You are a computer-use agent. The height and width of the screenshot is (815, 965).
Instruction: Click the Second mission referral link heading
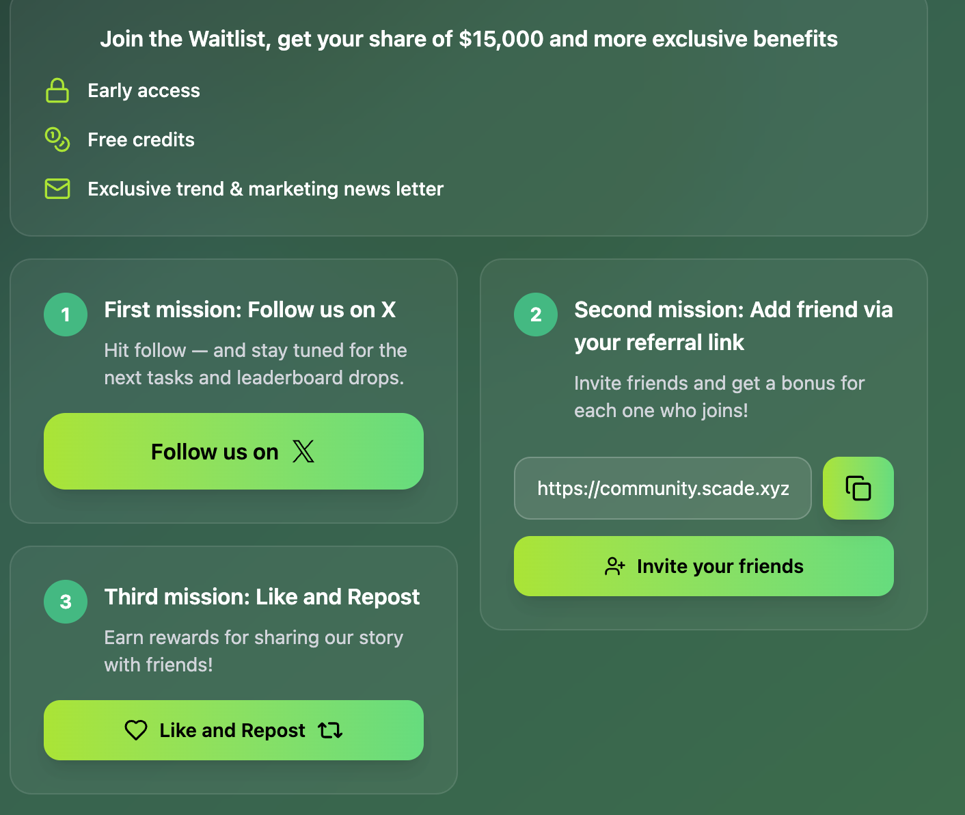pos(733,326)
